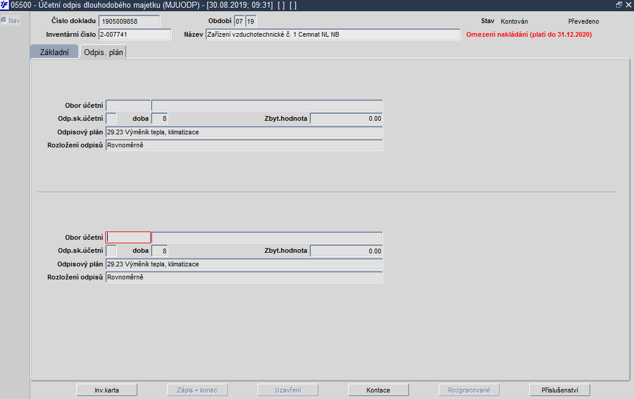Click the Uzavření button

288,390
